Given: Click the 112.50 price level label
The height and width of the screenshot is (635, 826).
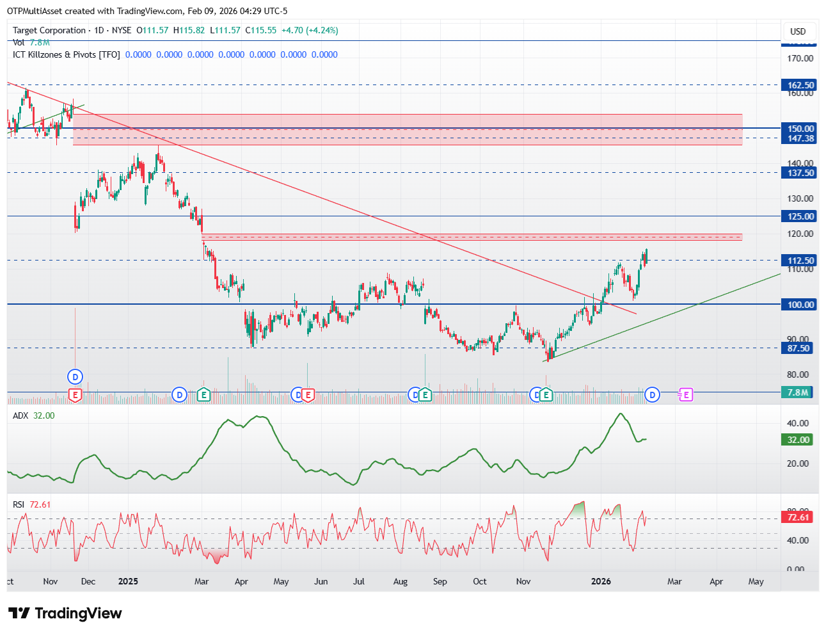Looking at the screenshot, I should pos(800,261).
